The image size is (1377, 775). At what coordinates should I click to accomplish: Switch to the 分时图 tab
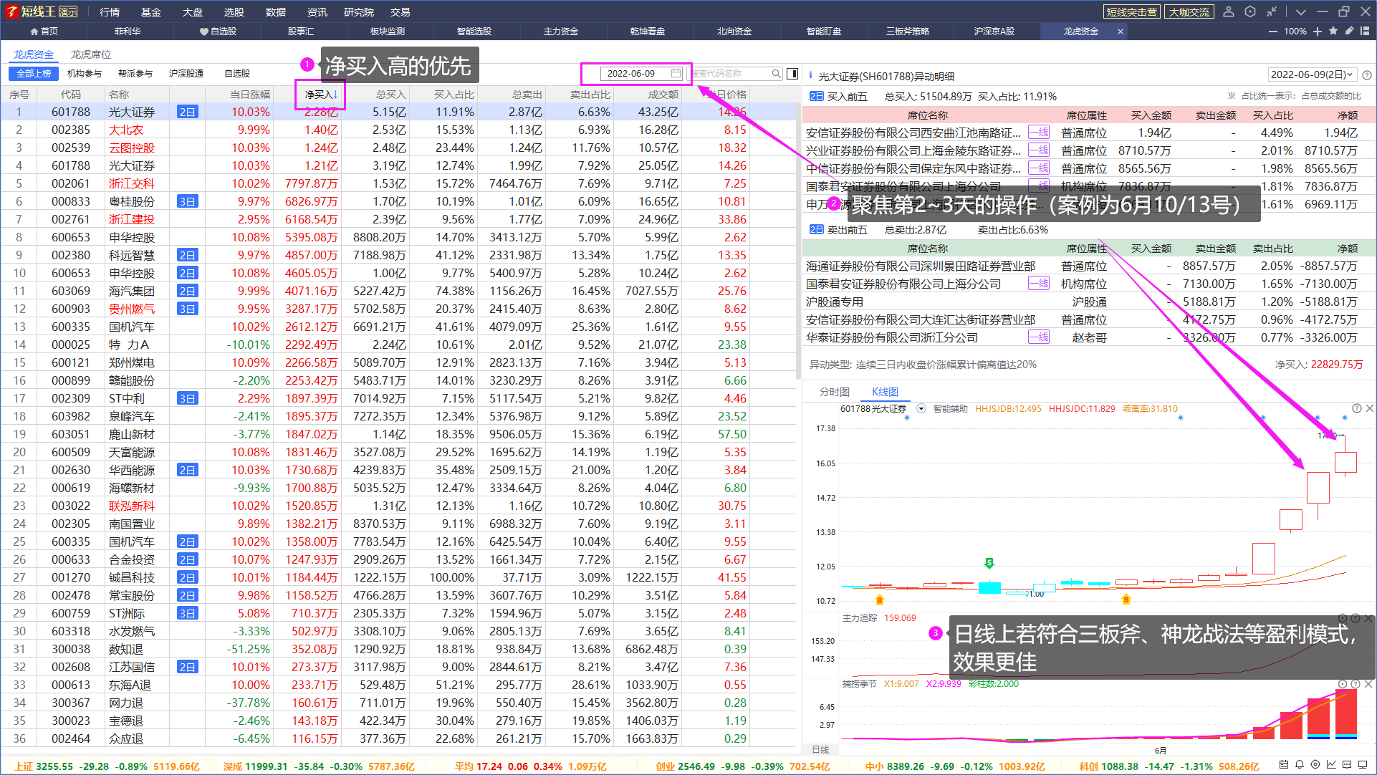pyautogui.click(x=835, y=392)
